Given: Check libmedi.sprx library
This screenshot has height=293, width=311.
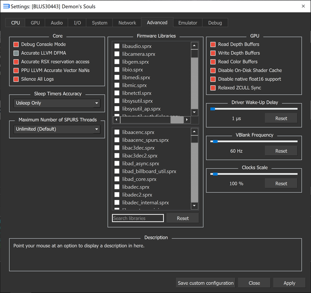Looking at the screenshot, I should click(117, 77).
